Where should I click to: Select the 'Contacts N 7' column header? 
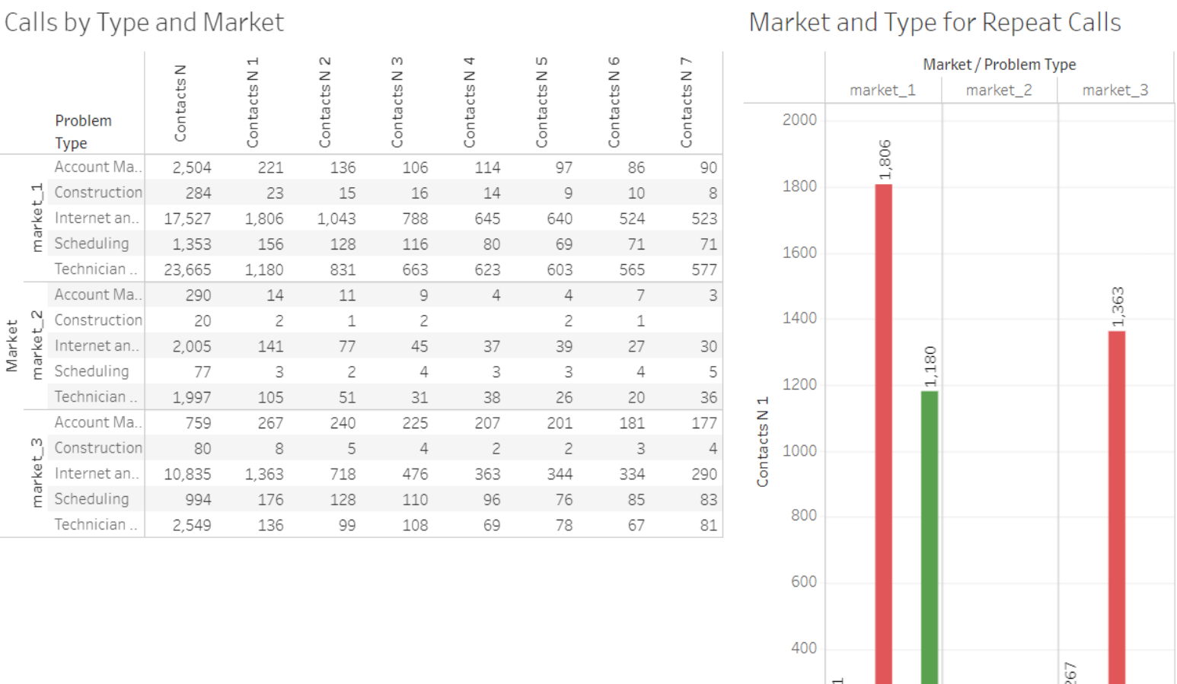point(686,102)
